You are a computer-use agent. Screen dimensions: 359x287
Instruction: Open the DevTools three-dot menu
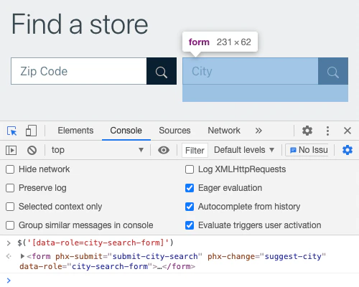(x=327, y=131)
